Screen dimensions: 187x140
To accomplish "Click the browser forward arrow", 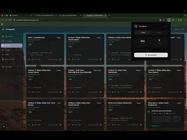I will click(x=6, y=20).
